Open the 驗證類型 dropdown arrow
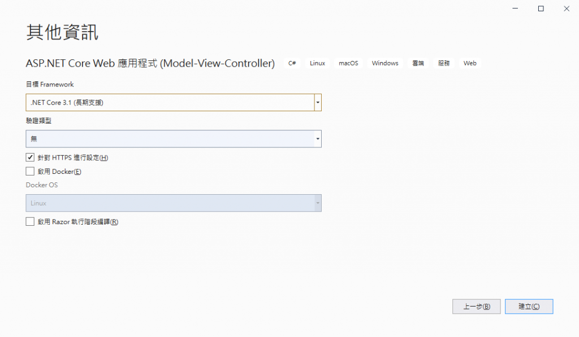Image resolution: width=579 pixels, height=337 pixels. (x=318, y=139)
